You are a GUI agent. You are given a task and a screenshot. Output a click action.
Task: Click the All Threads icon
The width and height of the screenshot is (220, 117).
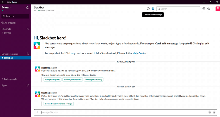(3, 22)
